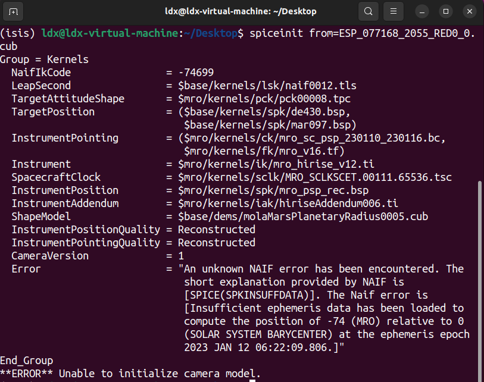The height and width of the screenshot is (382, 484).
Task: Open a new terminal tab
Action: pos(14,11)
